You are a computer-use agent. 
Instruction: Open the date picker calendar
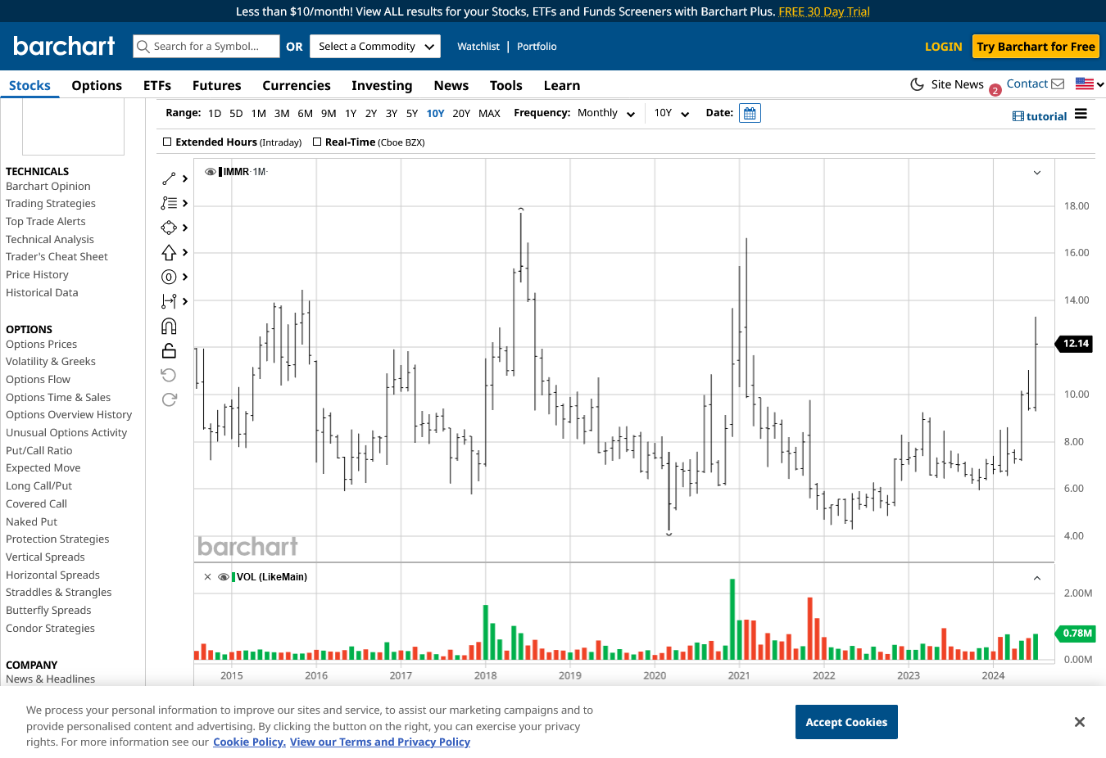(750, 113)
